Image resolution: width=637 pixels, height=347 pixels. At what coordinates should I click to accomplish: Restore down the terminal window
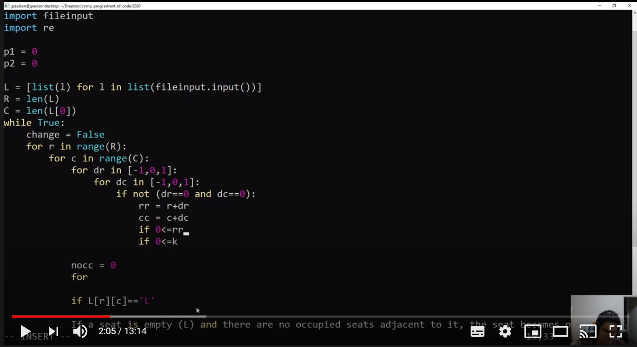click(614, 6)
